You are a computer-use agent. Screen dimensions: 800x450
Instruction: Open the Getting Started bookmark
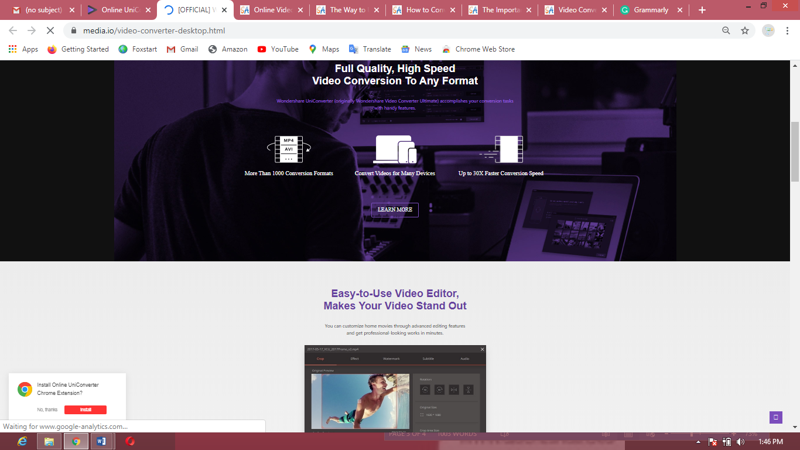pos(78,49)
